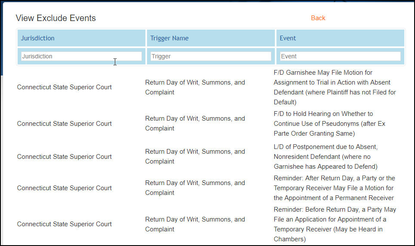
Task: Select the Garnishee May File Motion event
Action: pyautogui.click(x=335, y=87)
